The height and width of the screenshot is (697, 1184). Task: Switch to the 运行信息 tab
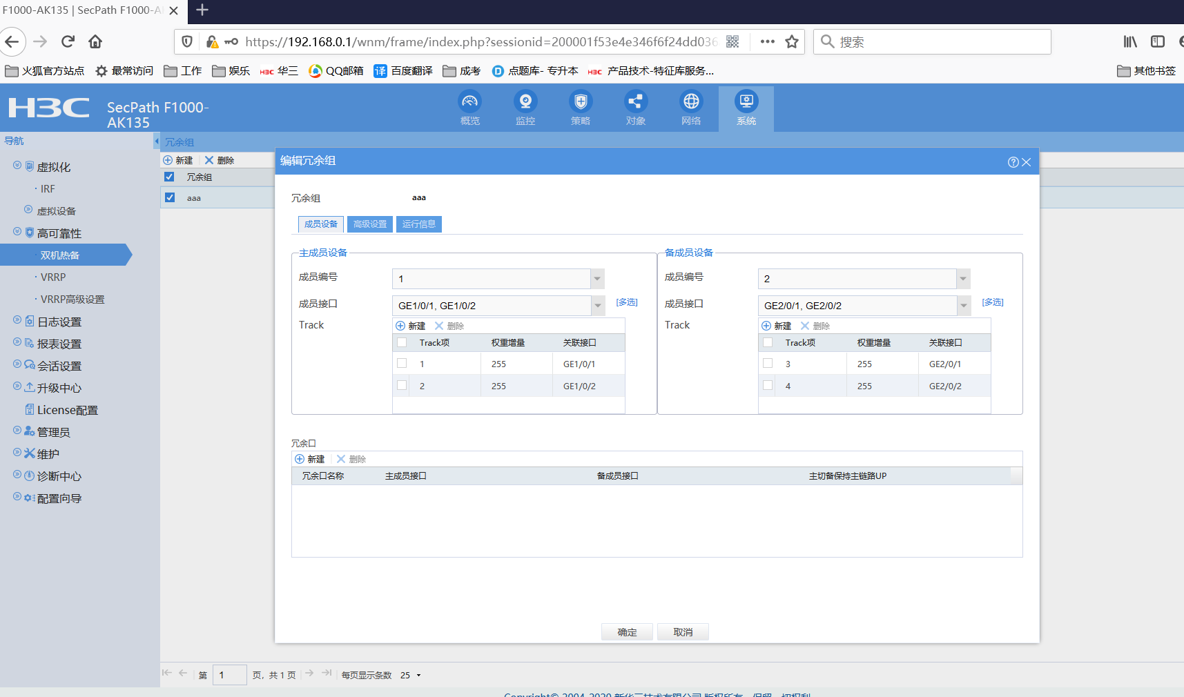[x=418, y=224]
